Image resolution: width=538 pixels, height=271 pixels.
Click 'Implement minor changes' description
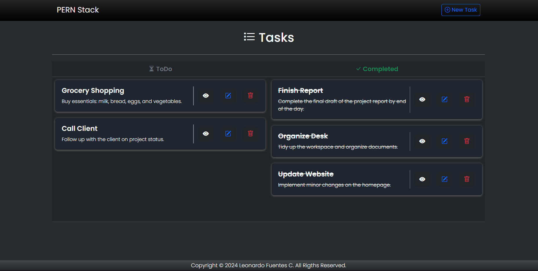coord(334,185)
